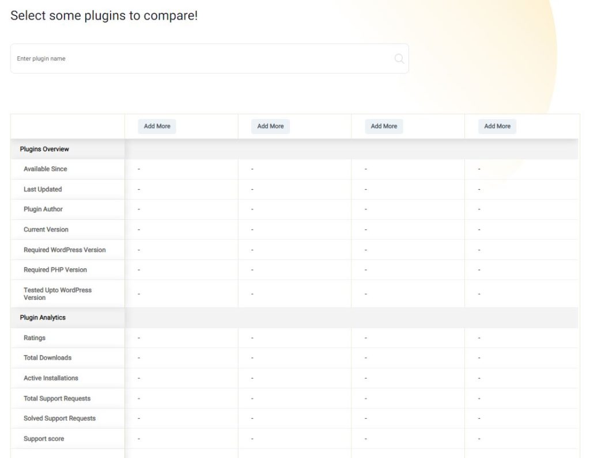This screenshot has width=590, height=458.
Task: Select the Required WordPress Version label
Action: [65, 250]
